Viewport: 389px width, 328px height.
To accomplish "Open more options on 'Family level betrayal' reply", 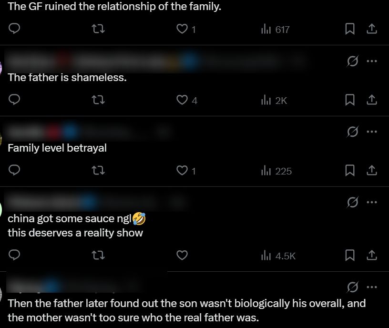I will coord(372,132).
